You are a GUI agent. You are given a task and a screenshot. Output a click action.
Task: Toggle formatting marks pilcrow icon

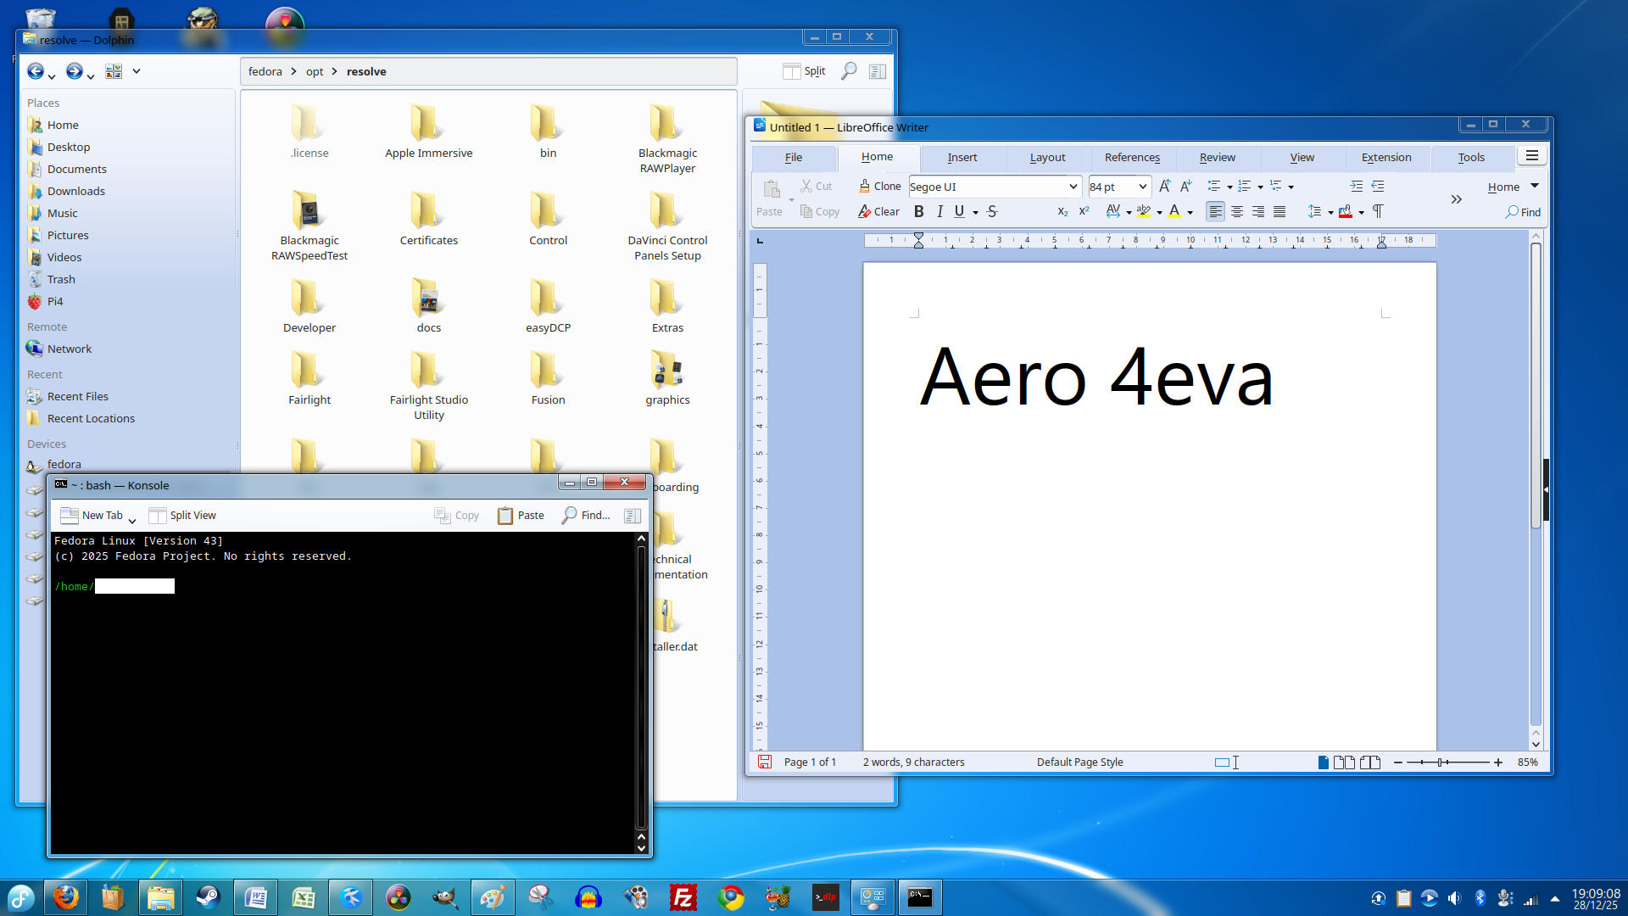(x=1378, y=212)
